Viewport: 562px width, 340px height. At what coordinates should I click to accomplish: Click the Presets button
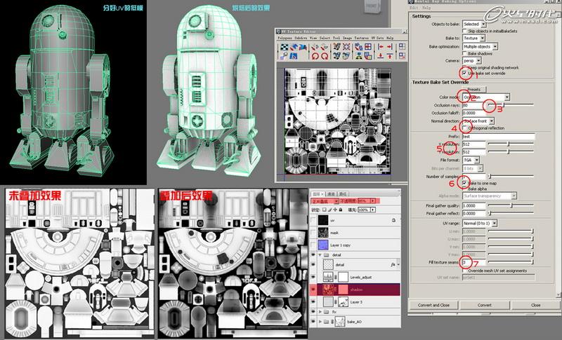473,89
